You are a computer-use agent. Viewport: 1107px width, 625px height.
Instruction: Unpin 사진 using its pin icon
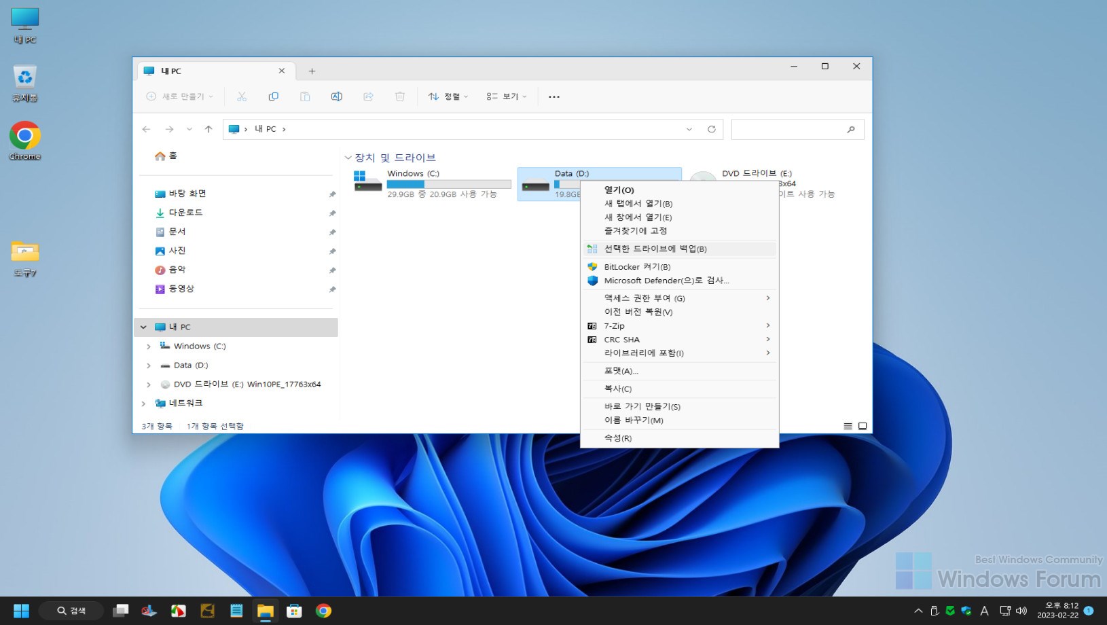(x=332, y=251)
